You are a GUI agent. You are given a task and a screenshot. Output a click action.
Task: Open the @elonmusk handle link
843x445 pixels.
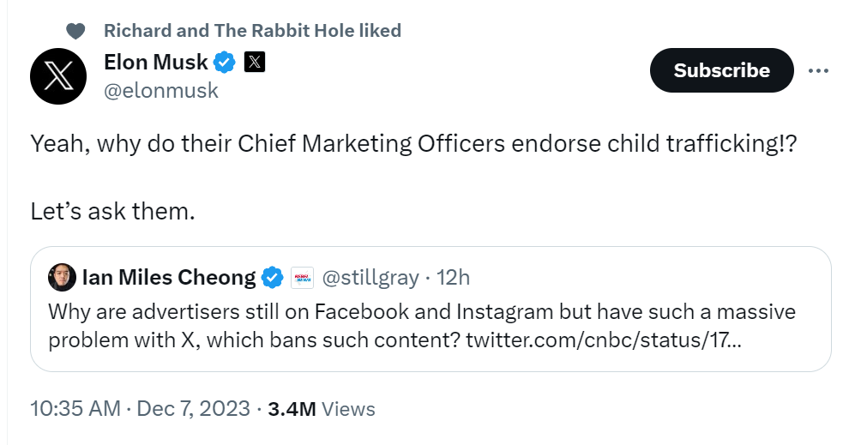[161, 91]
